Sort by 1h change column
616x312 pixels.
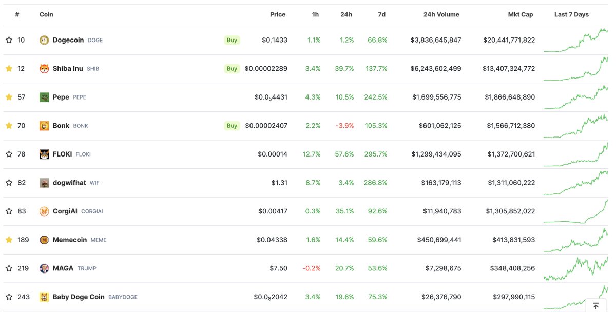[315, 14]
